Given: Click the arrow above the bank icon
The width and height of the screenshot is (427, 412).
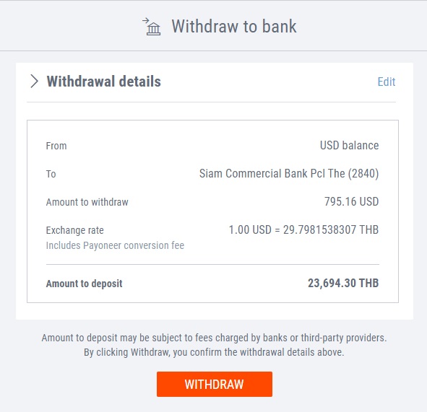Looking at the screenshot, I should pos(146,20).
